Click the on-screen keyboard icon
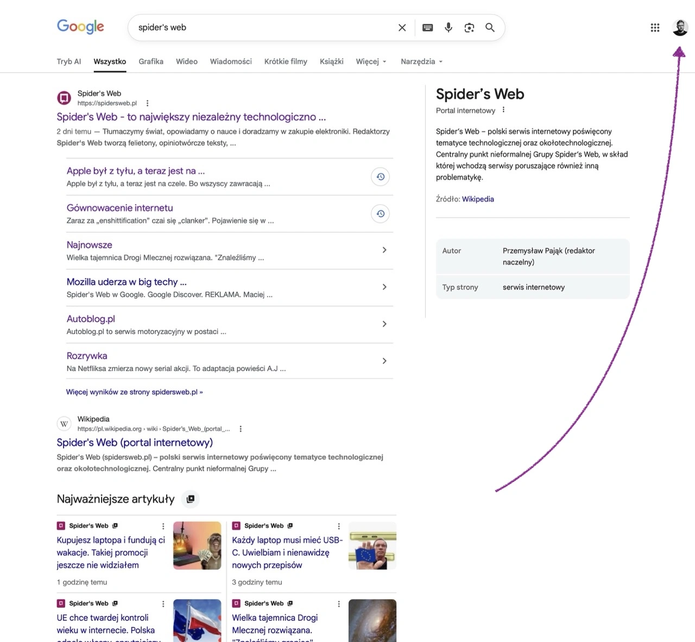 [x=427, y=27]
